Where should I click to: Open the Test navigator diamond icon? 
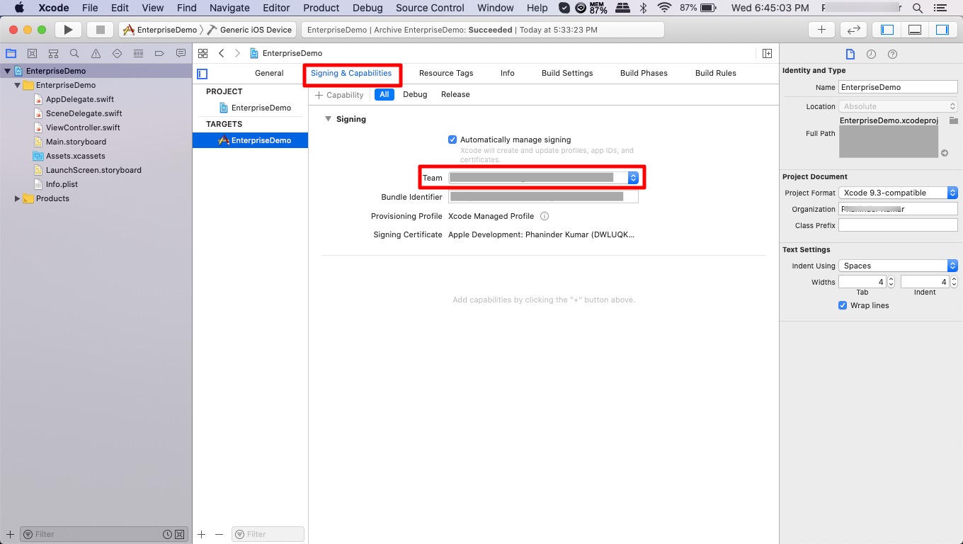117,53
